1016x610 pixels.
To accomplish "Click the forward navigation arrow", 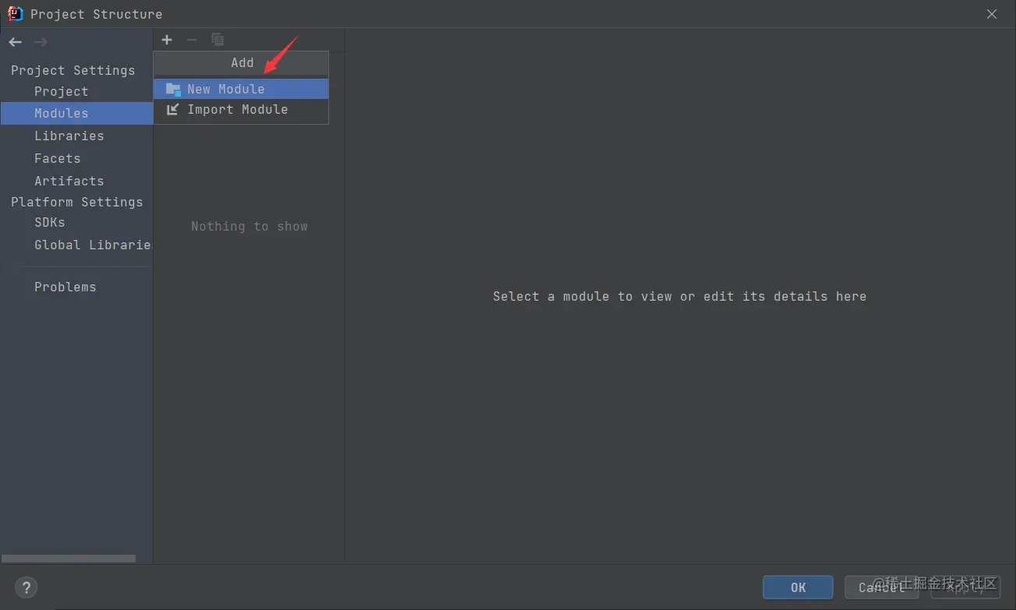I will point(41,42).
